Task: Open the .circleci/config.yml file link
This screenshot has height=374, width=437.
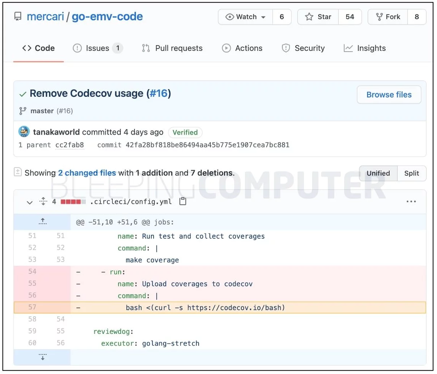Action: pyautogui.click(x=131, y=202)
